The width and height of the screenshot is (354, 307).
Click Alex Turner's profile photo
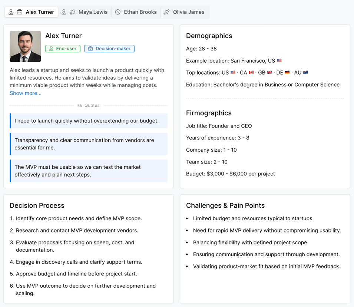pyautogui.click(x=25, y=46)
